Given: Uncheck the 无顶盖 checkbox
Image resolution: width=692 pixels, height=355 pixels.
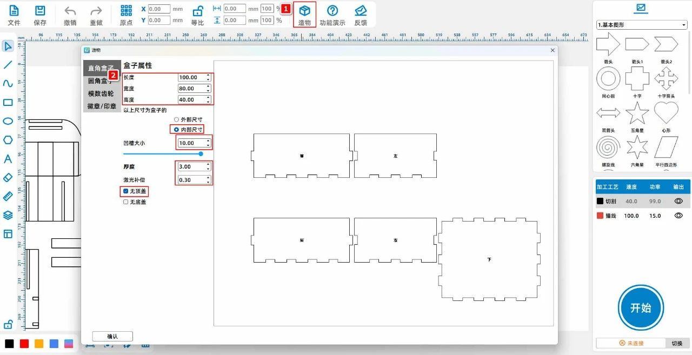Looking at the screenshot, I should click(x=126, y=191).
